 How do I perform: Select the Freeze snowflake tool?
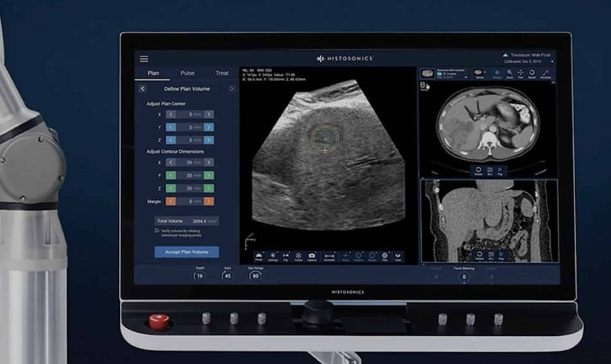pyautogui.click(x=298, y=257)
